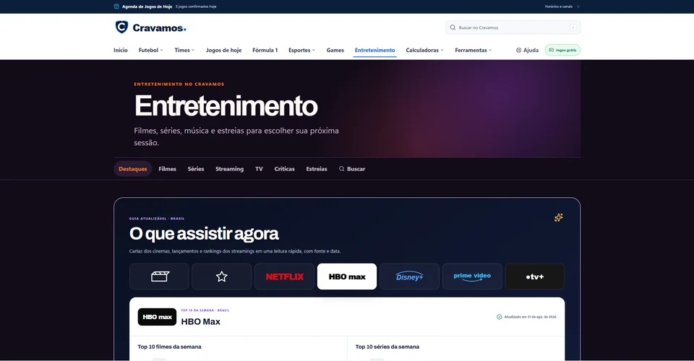Screen dimensions: 694x361
Task: Go to the Início menu item
Action: pos(121,50)
